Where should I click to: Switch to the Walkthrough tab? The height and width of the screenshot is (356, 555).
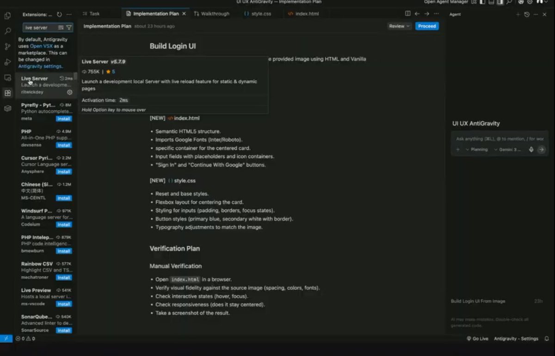pos(211,14)
